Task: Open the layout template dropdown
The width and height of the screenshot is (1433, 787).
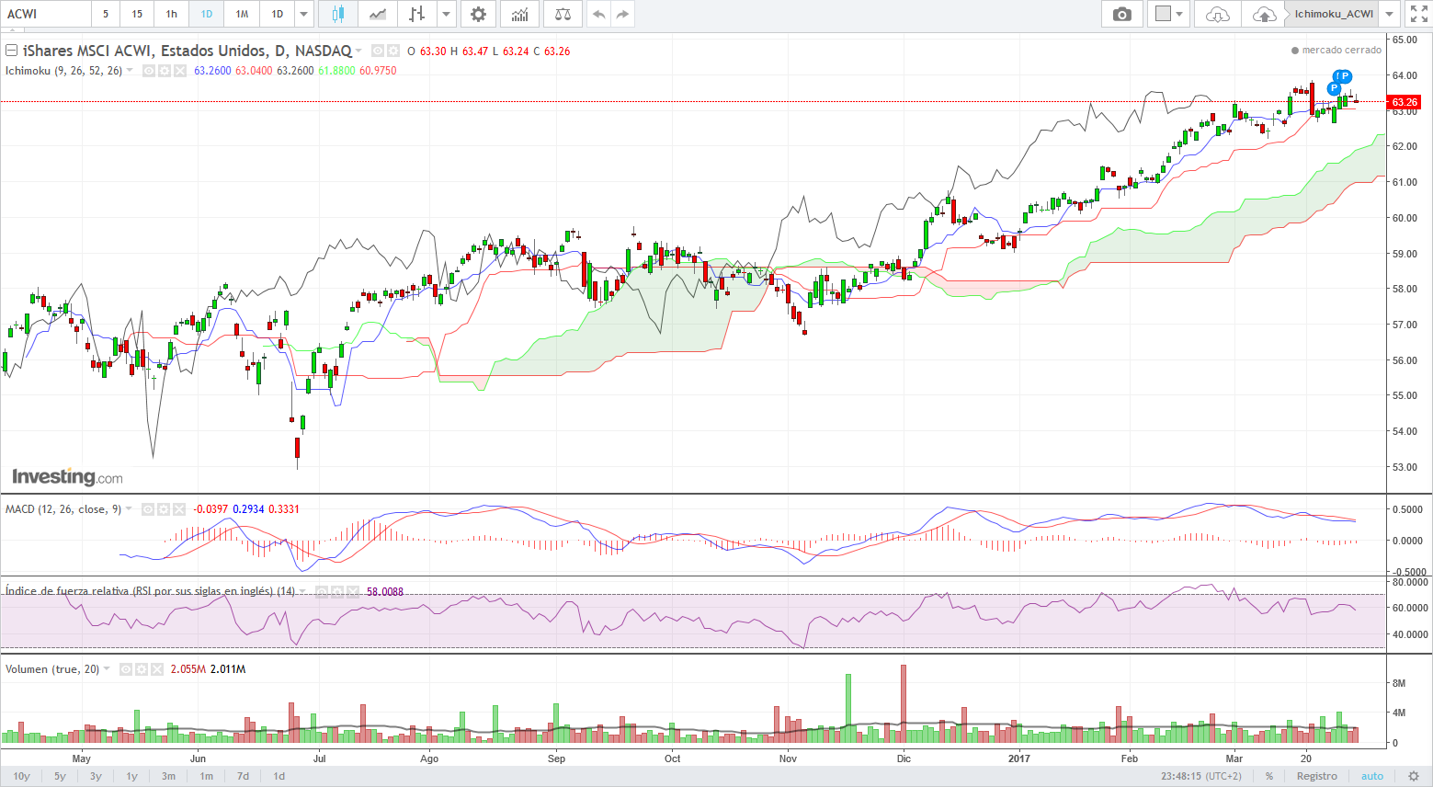Action: (1169, 14)
